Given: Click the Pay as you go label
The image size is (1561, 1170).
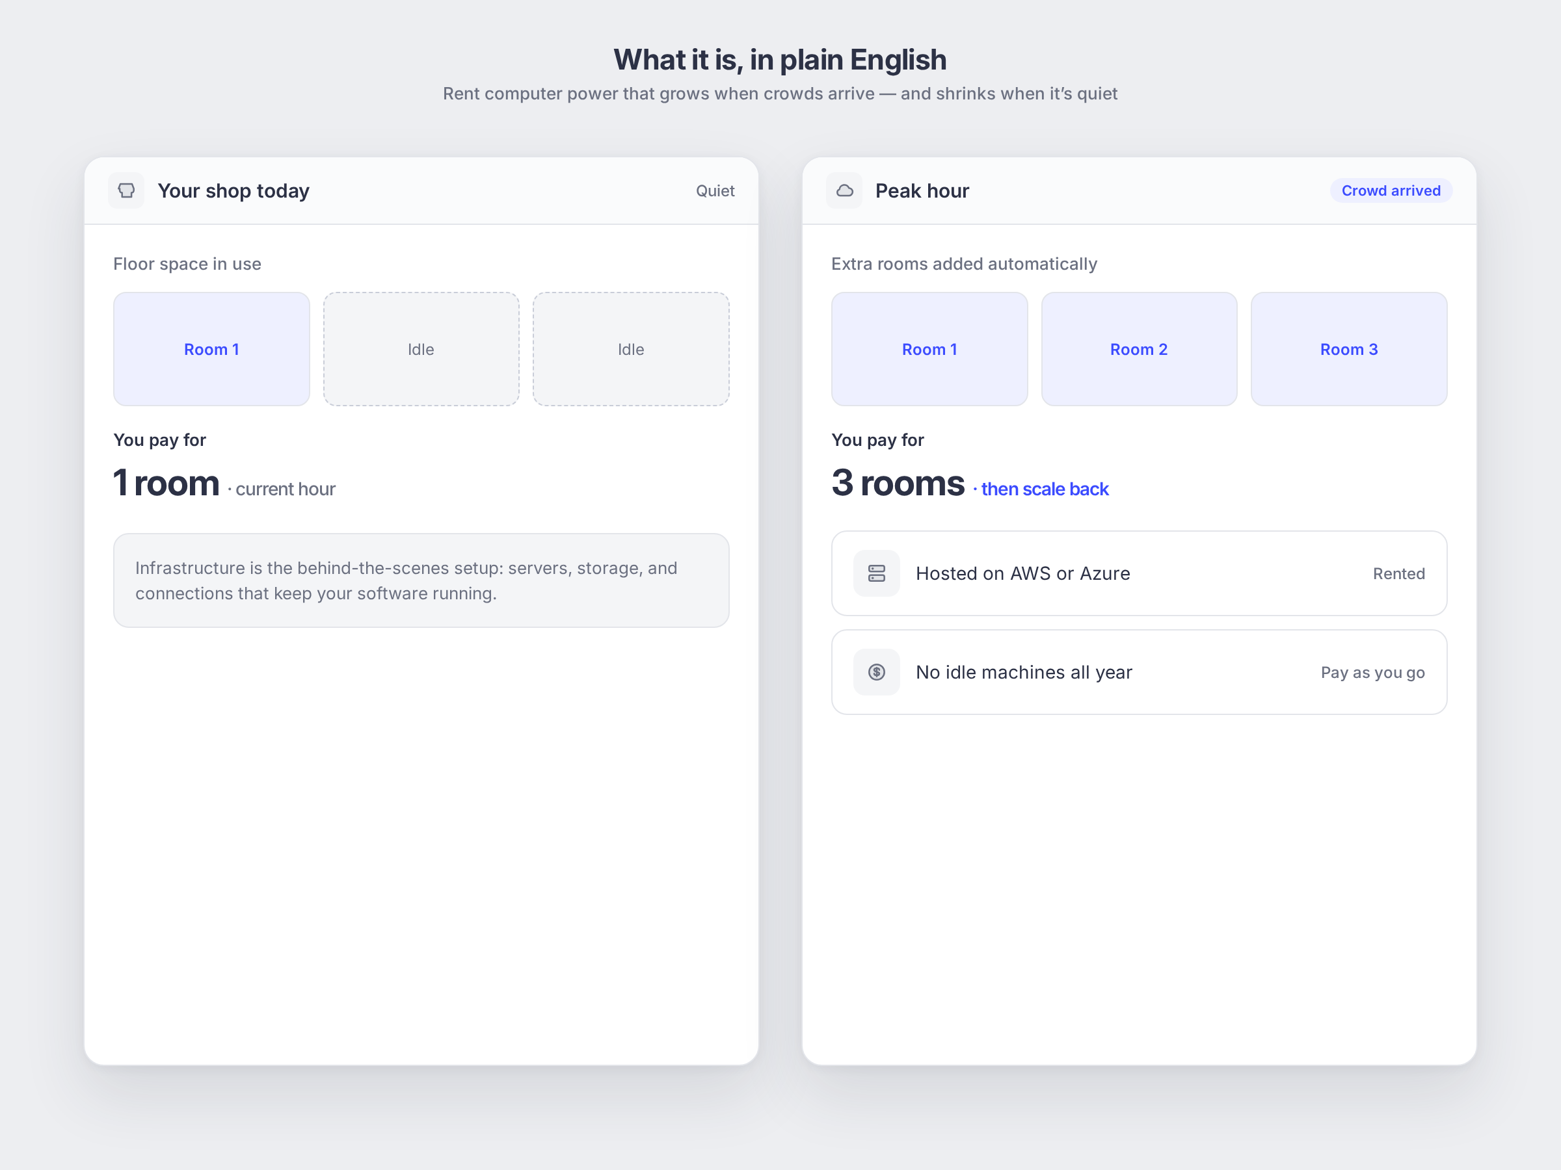Looking at the screenshot, I should pos(1372,672).
